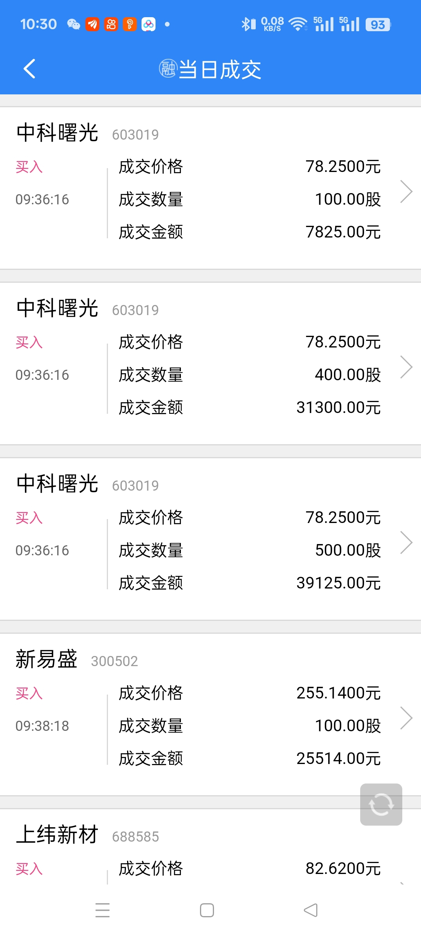
Task: Open details chevron for 100.00股 中科曙光 trade
Action: [406, 191]
